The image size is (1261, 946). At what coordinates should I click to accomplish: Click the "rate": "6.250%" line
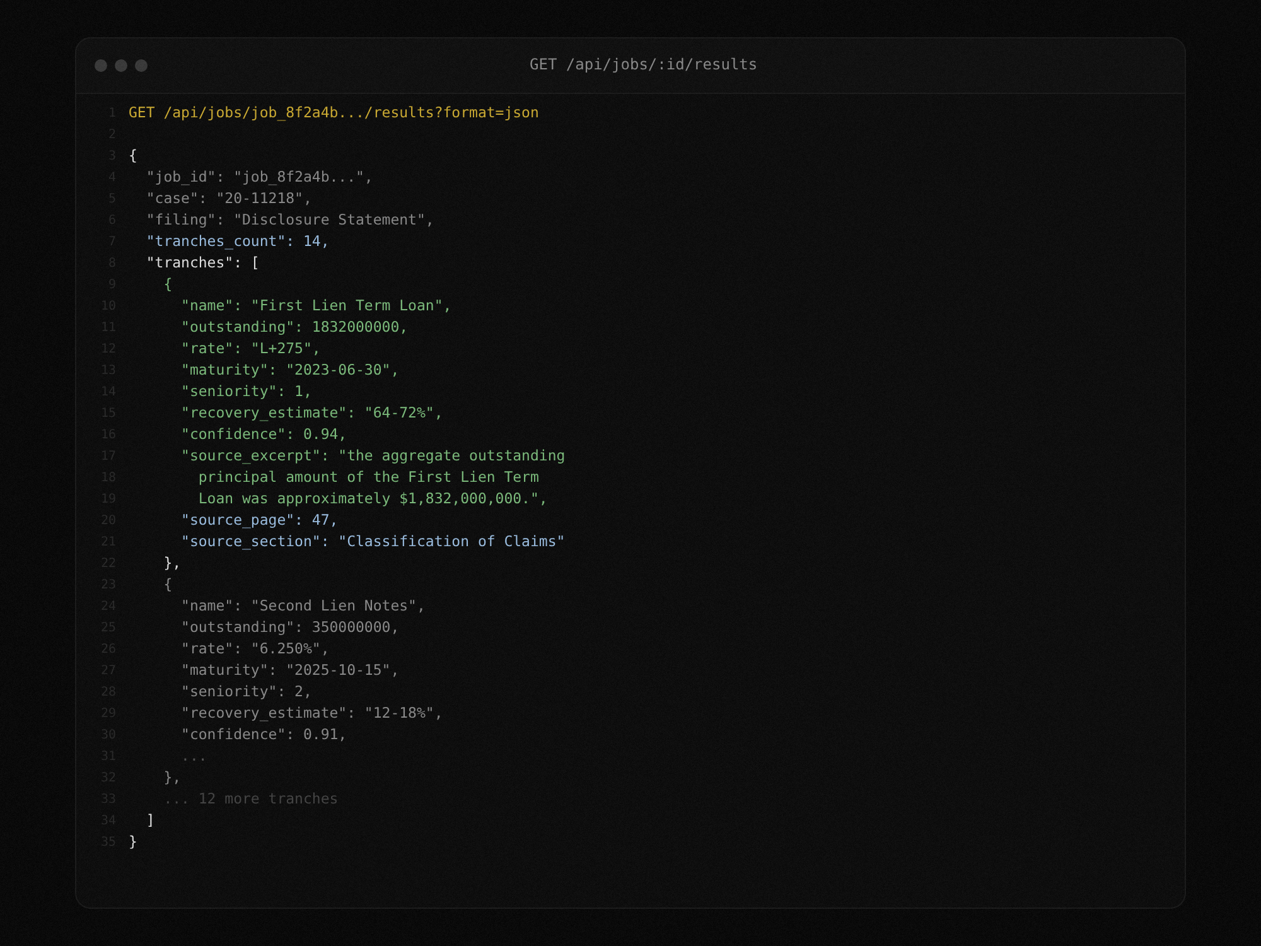(x=255, y=648)
